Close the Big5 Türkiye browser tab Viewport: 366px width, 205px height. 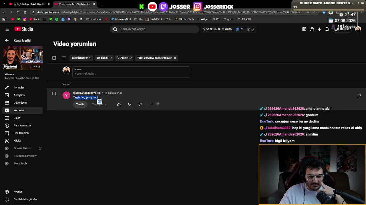(x=49, y=4)
